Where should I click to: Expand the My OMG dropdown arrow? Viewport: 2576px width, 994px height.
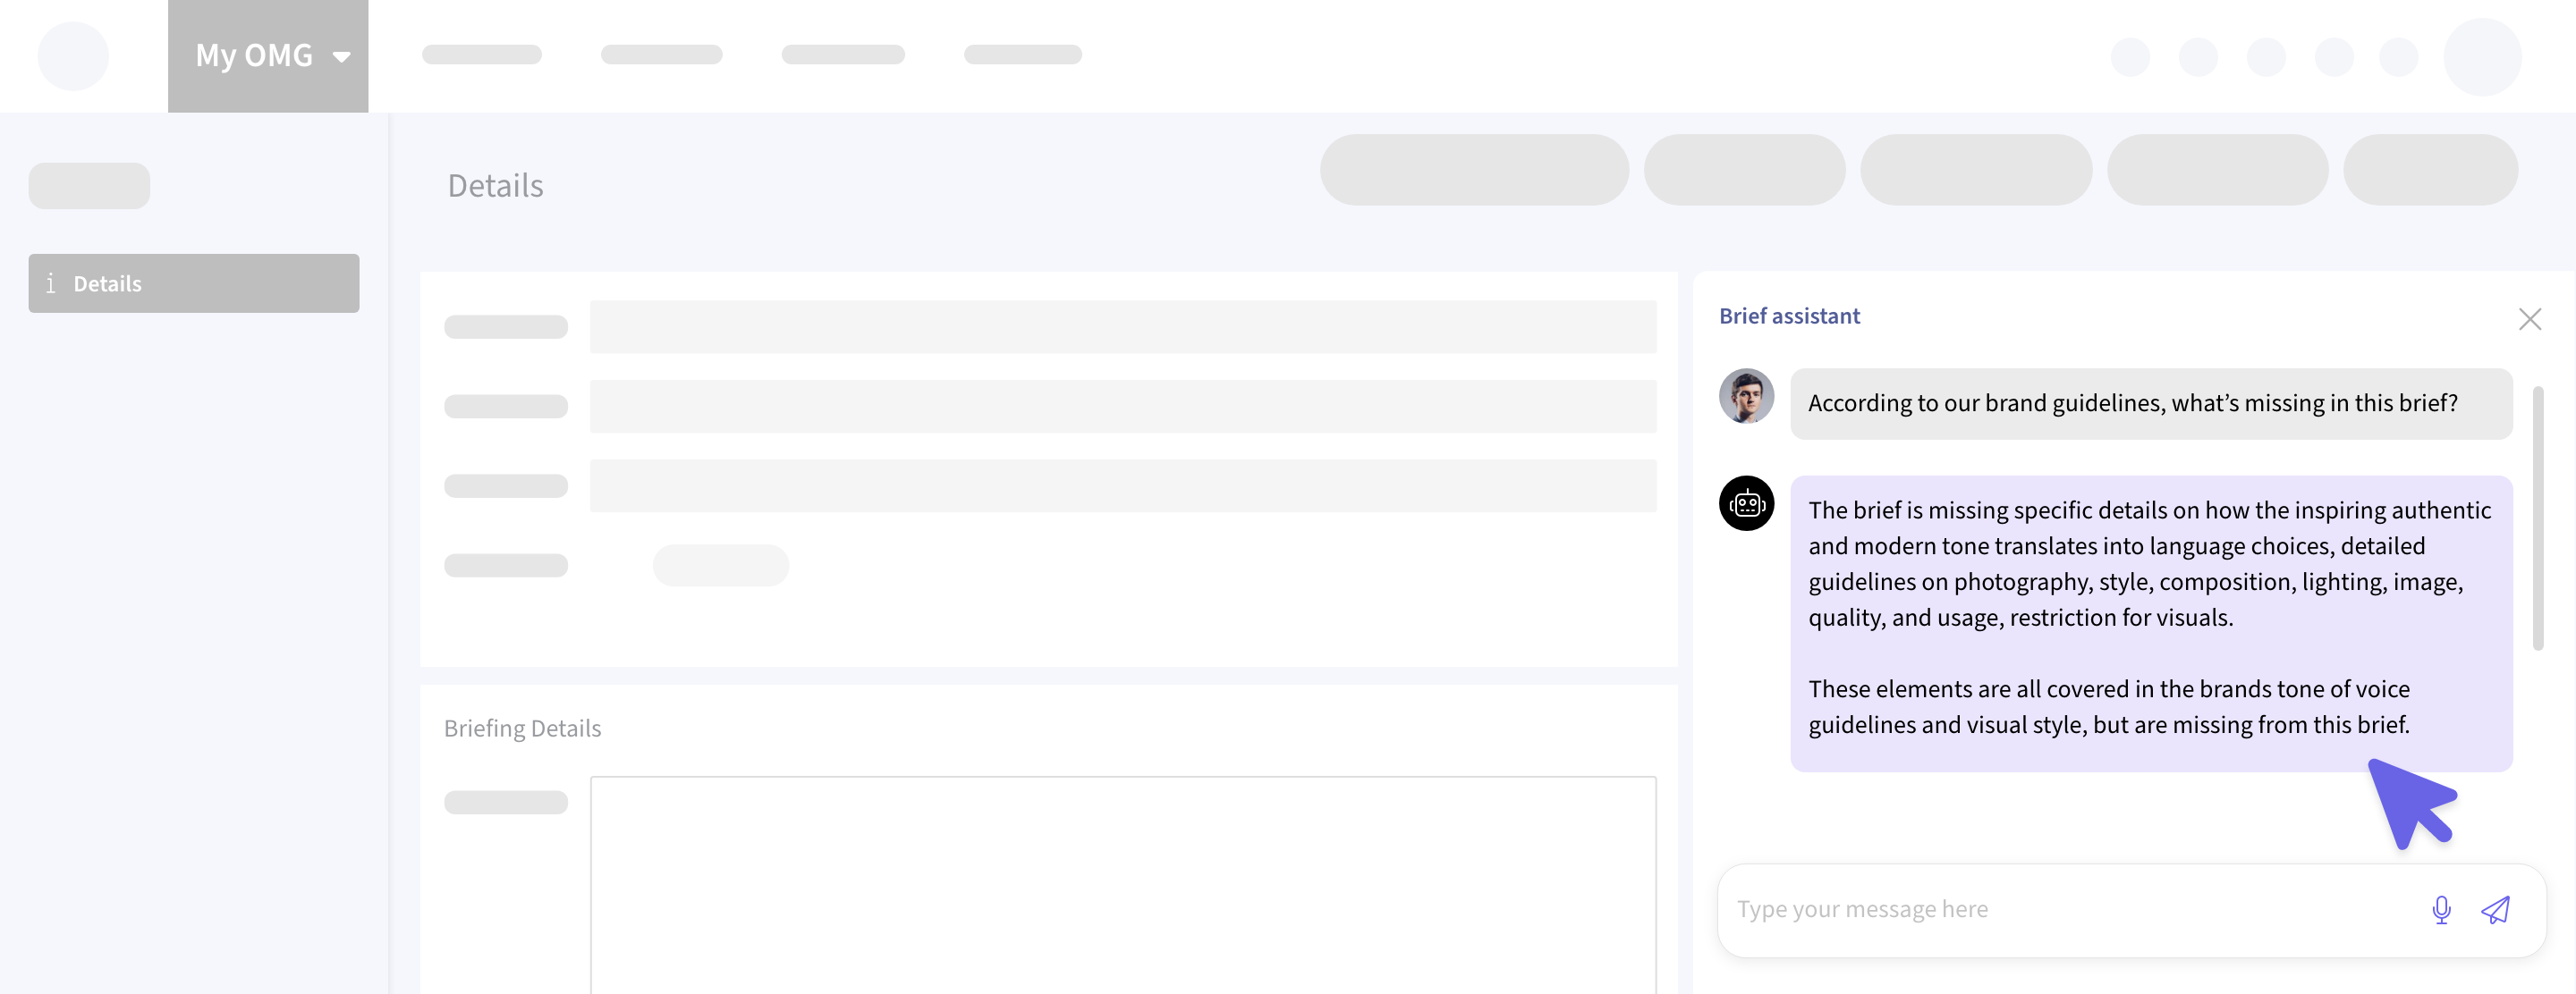point(342,57)
